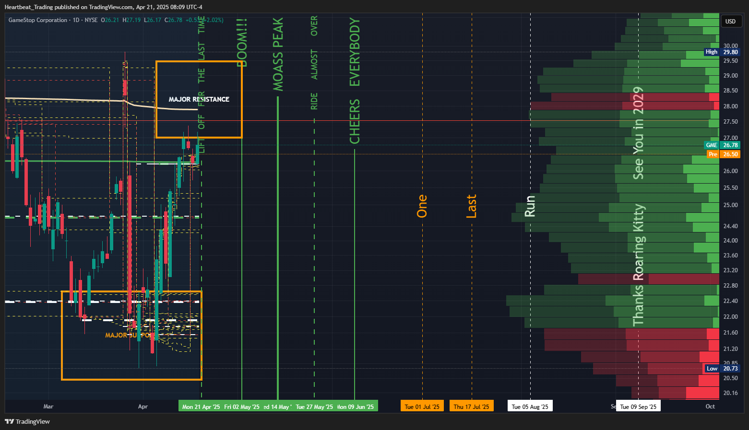Click the 24.40 price axis value
749x430 pixels.
(x=730, y=226)
